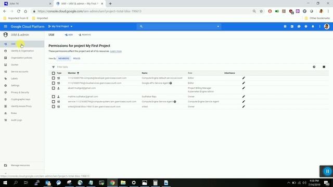Open Identity & Organization in sidebar
The height and width of the screenshot is (187, 333).
[22, 51]
